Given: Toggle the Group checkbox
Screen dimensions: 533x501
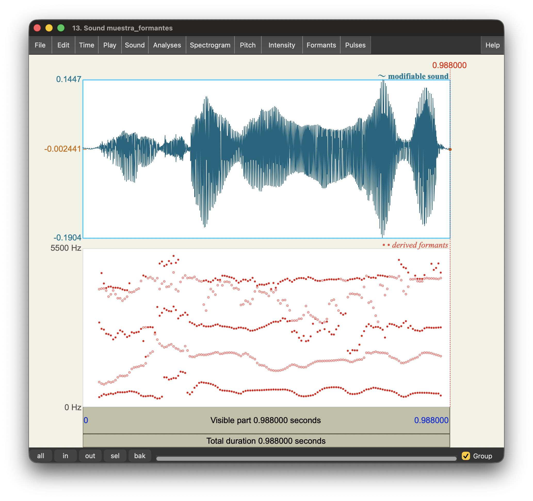Looking at the screenshot, I should pyautogui.click(x=466, y=456).
